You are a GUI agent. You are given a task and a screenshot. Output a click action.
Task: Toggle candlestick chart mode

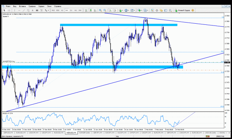tap(91, 10)
